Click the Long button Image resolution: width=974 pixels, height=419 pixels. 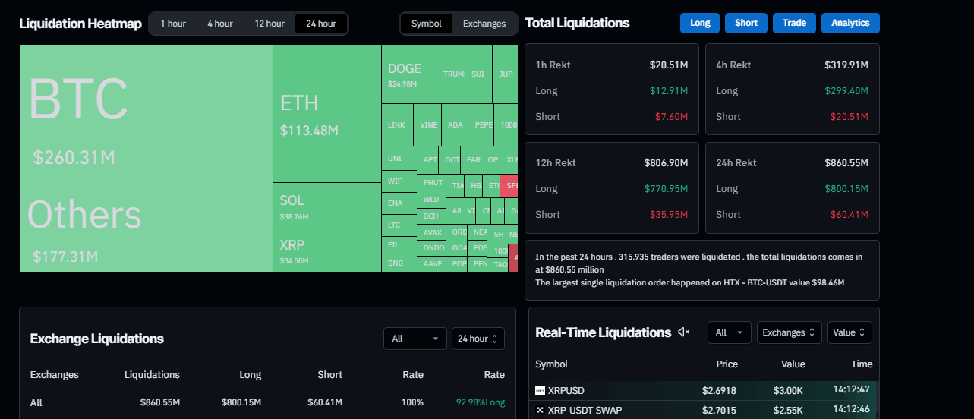700,23
